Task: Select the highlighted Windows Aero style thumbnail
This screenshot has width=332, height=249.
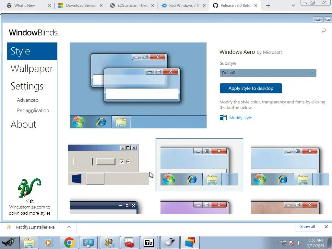Action: (199, 165)
